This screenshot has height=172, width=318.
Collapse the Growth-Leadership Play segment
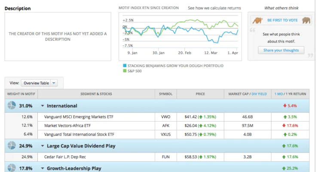[x=43, y=168]
